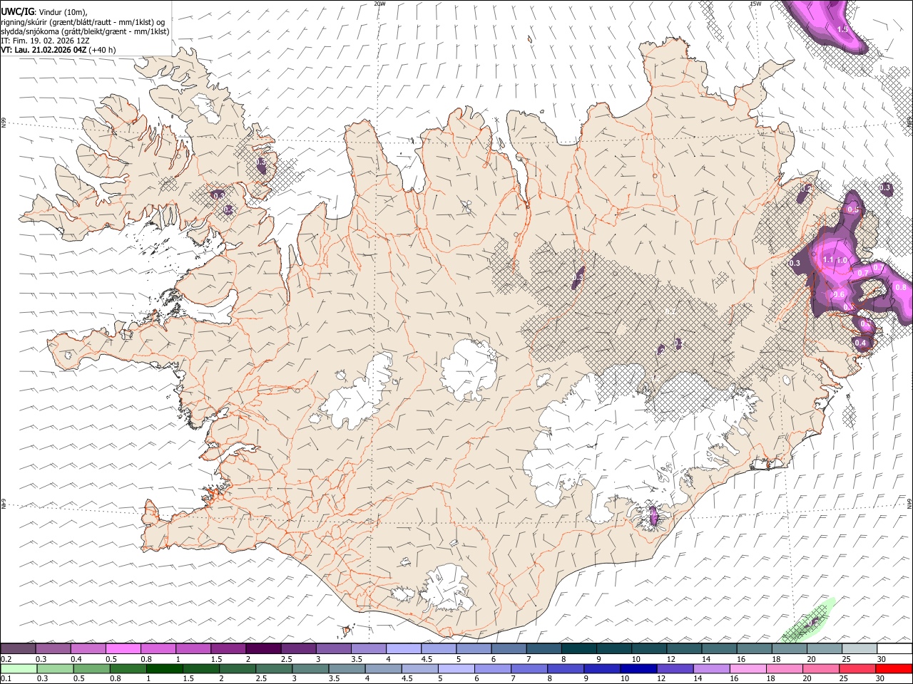Click the green rain patch off southeast coast
The height and width of the screenshot is (684, 913).
point(809,621)
